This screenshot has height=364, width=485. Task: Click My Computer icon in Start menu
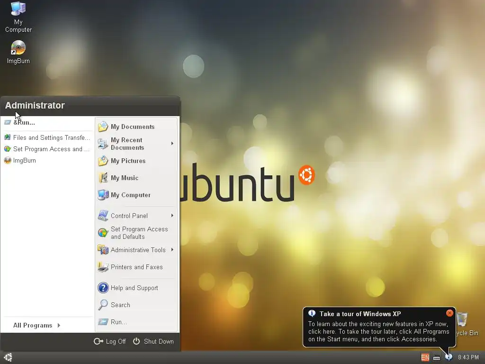(103, 195)
